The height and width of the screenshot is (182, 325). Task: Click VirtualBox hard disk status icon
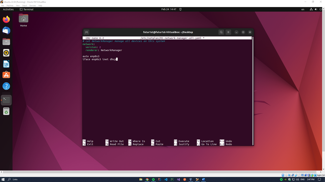pyautogui.click(x=283, y=175)
